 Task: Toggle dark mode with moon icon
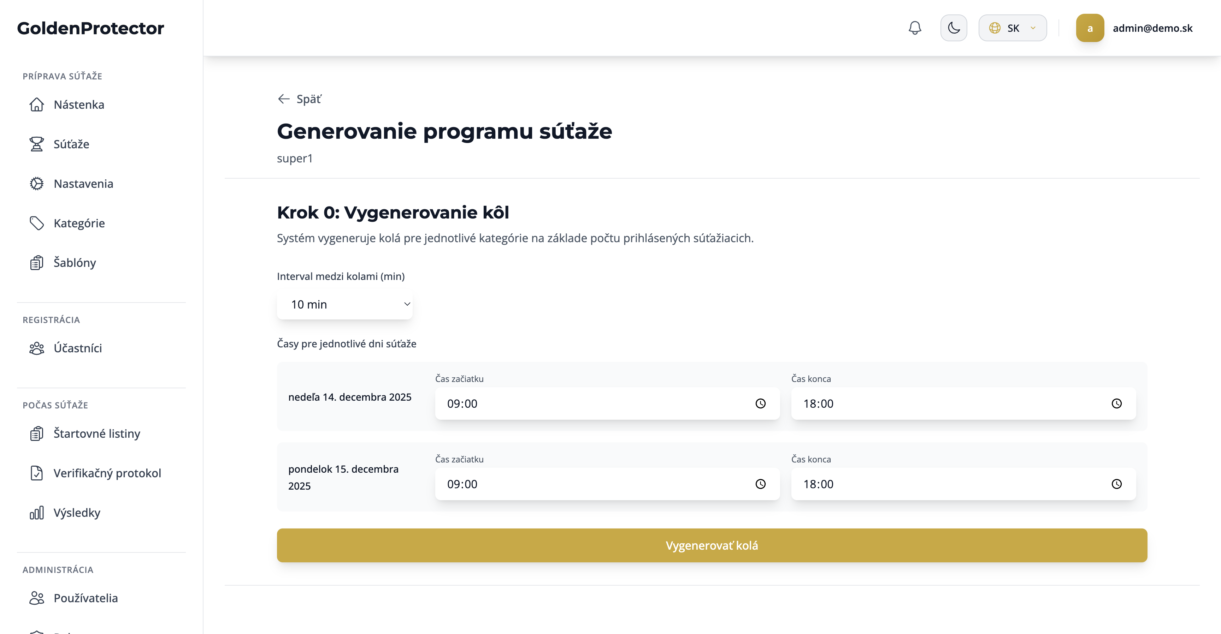953,28
